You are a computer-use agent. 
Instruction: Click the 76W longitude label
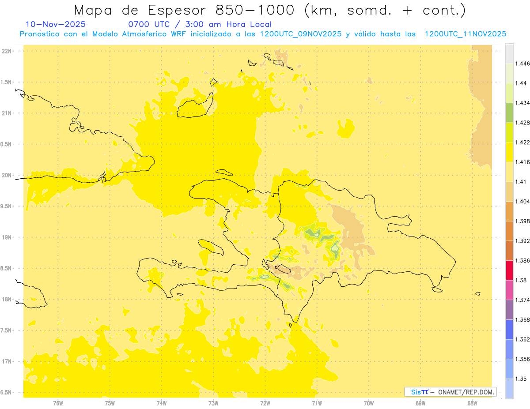(x=58, y=403)
